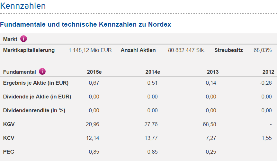277x161 pixels.
Task: Click the info icon next to Markt
Action: 24,39
